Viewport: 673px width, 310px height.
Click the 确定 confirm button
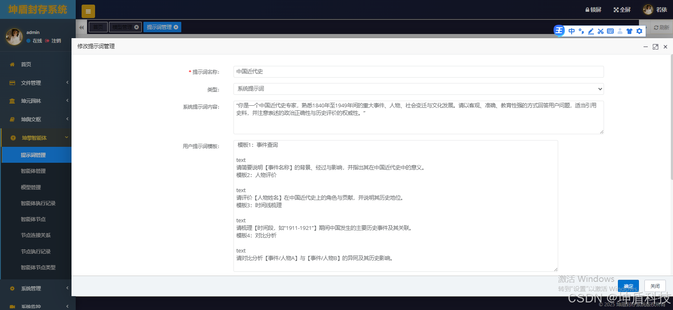point(628,286)
